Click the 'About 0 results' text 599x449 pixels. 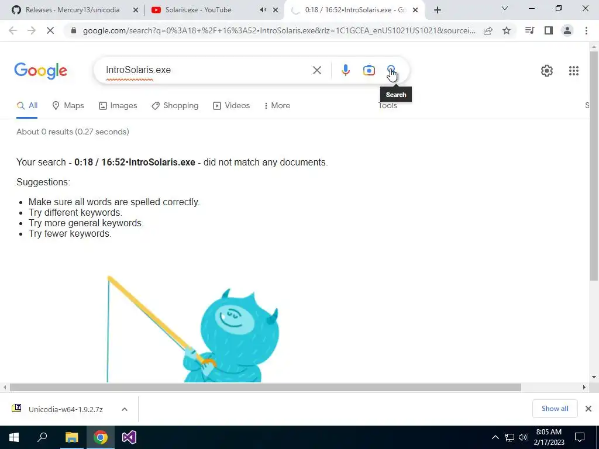click(x=73, y=132)
